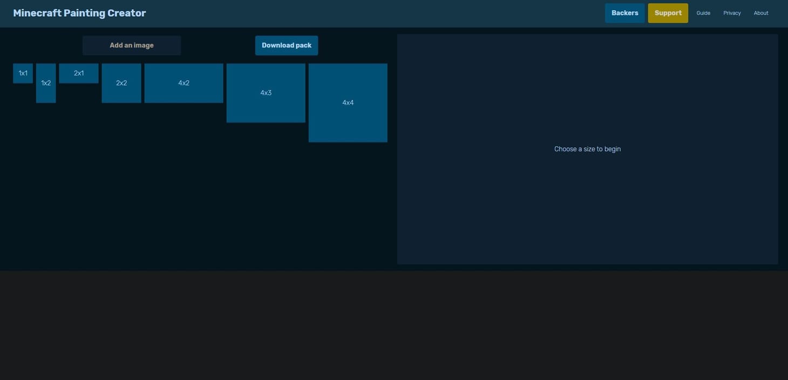
Task: Pick the 2x1 wide painting size
Action: coord(79,73)
